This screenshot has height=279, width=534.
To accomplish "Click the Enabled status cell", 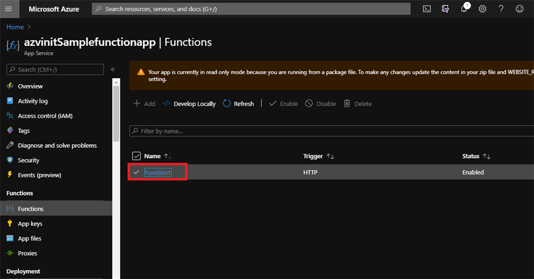I will coord(473,172).
